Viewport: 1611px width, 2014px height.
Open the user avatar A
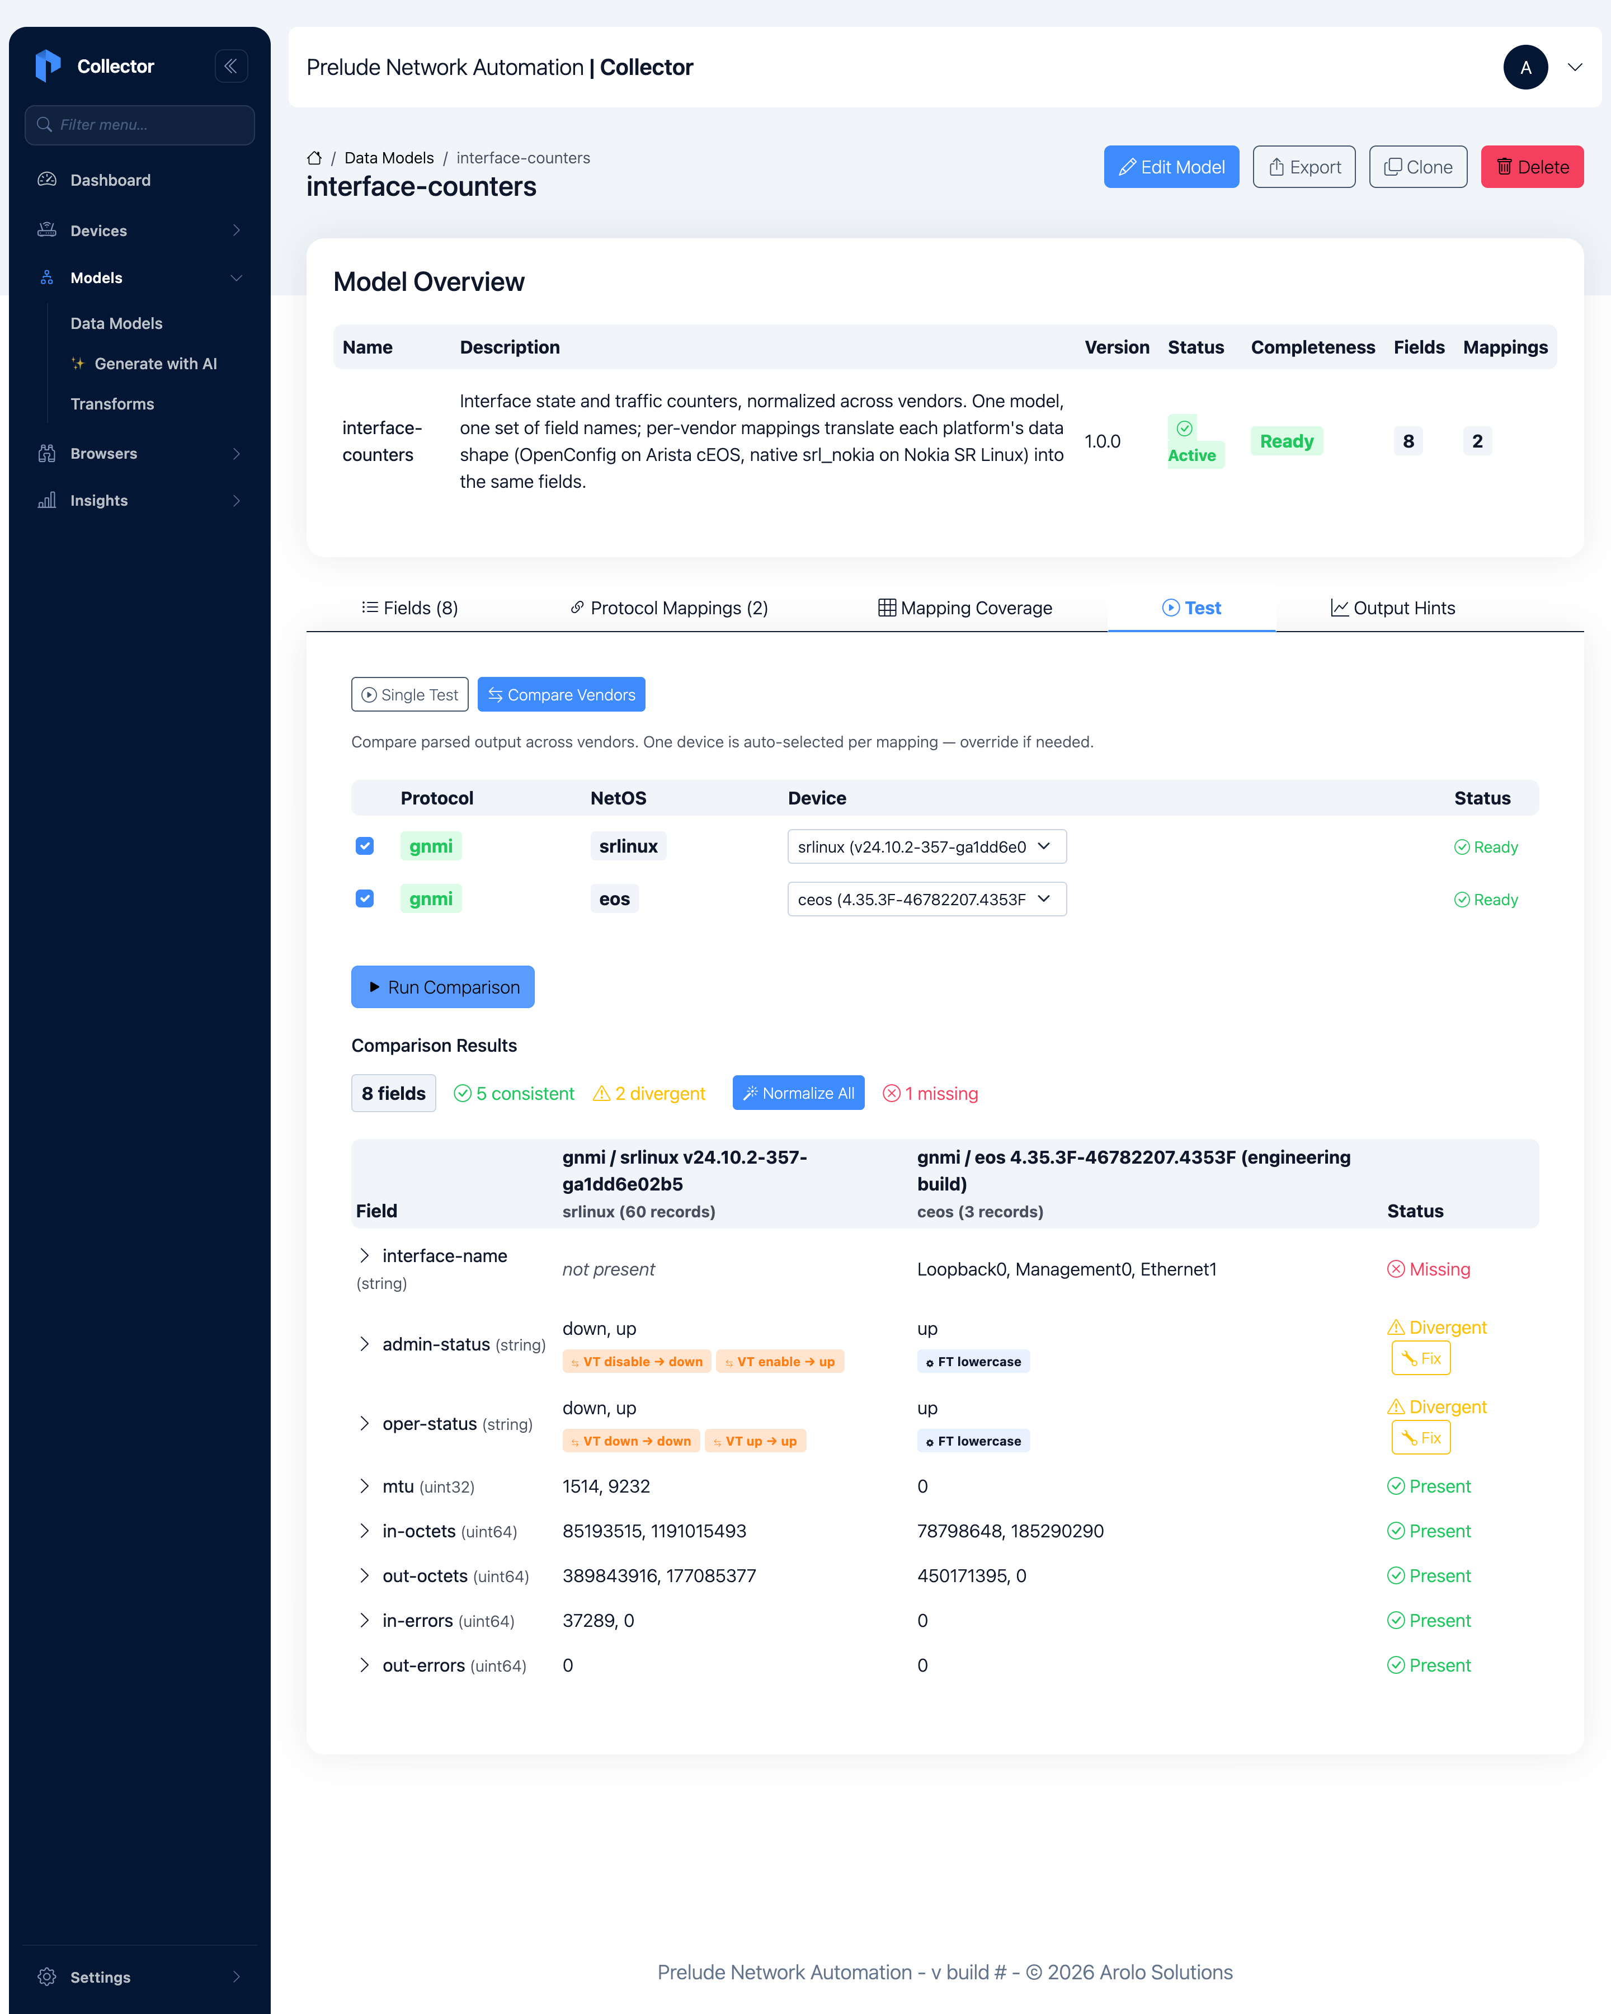[1525, 67]
